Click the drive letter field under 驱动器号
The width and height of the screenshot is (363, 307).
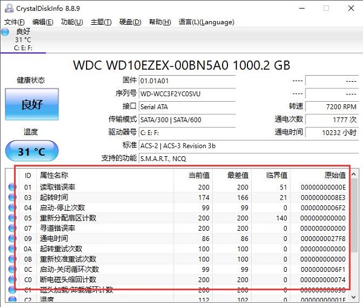coord(187,133)
